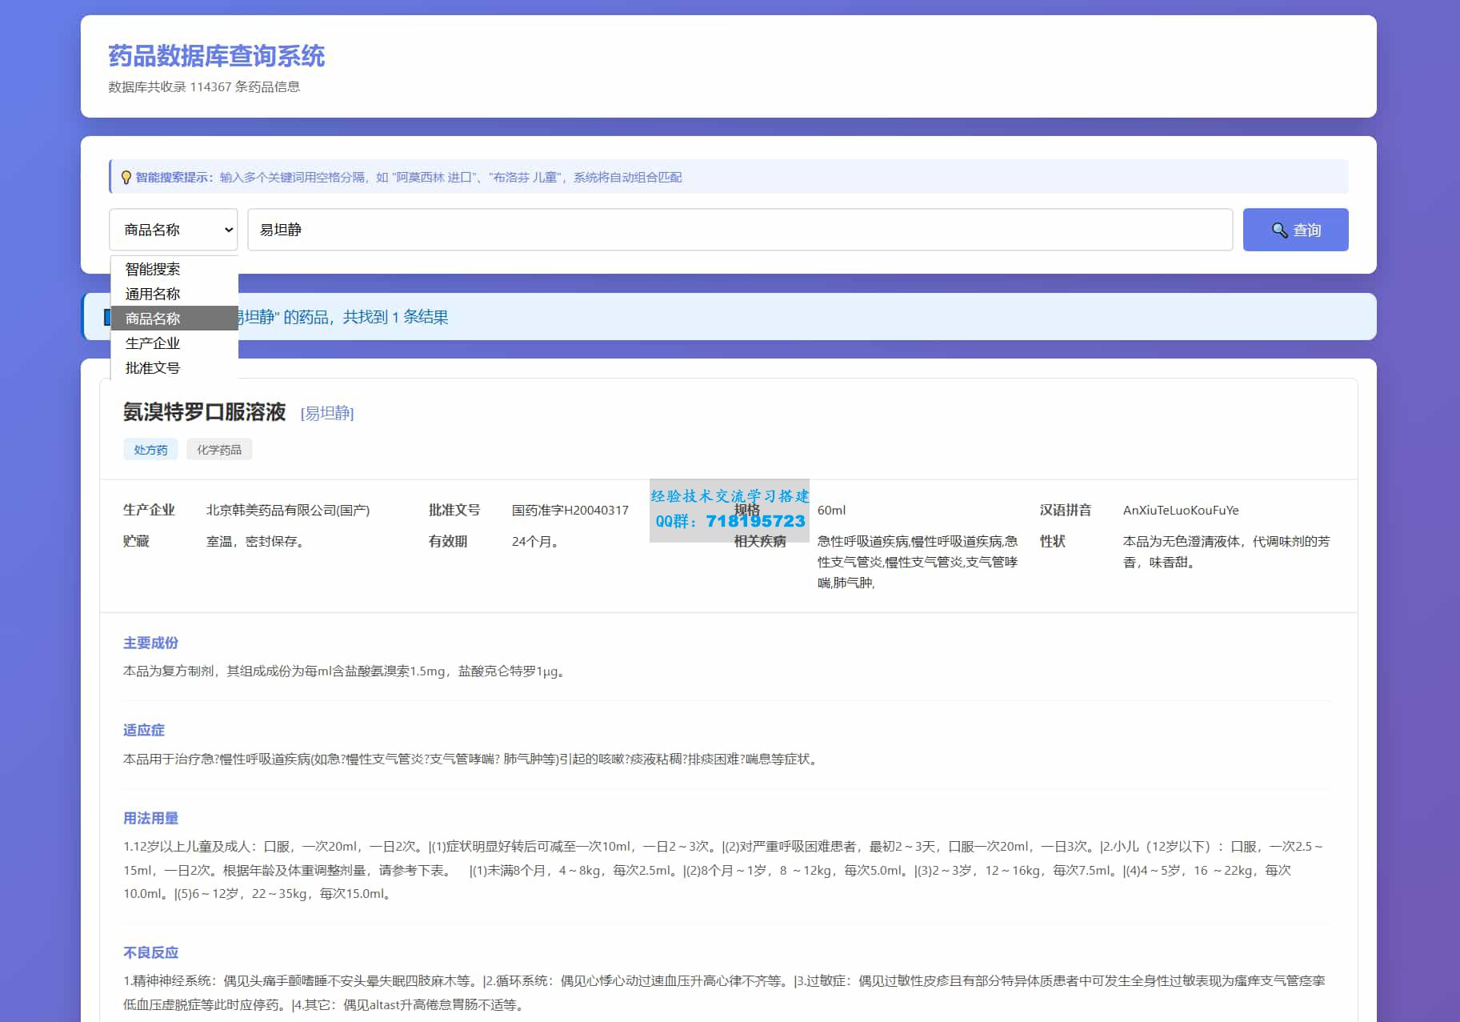Image resolution: width=1460 pixels, height=1022 pixels.
Task: Click the 主要成份 section heading
Action: pyautogui.click(x=150, y=643)
